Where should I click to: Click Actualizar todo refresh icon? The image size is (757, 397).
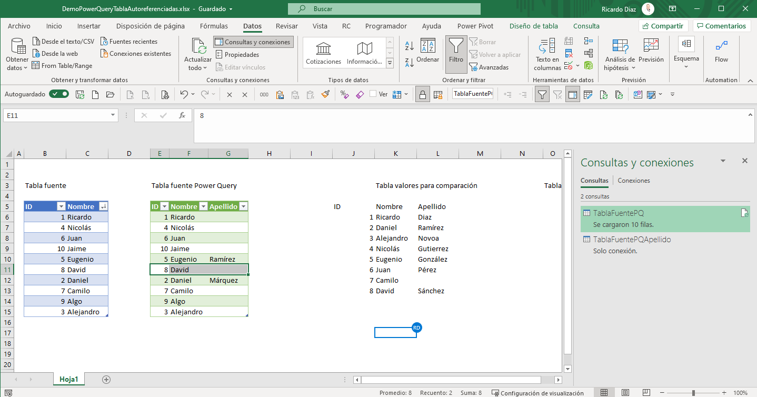coord(198,47)
